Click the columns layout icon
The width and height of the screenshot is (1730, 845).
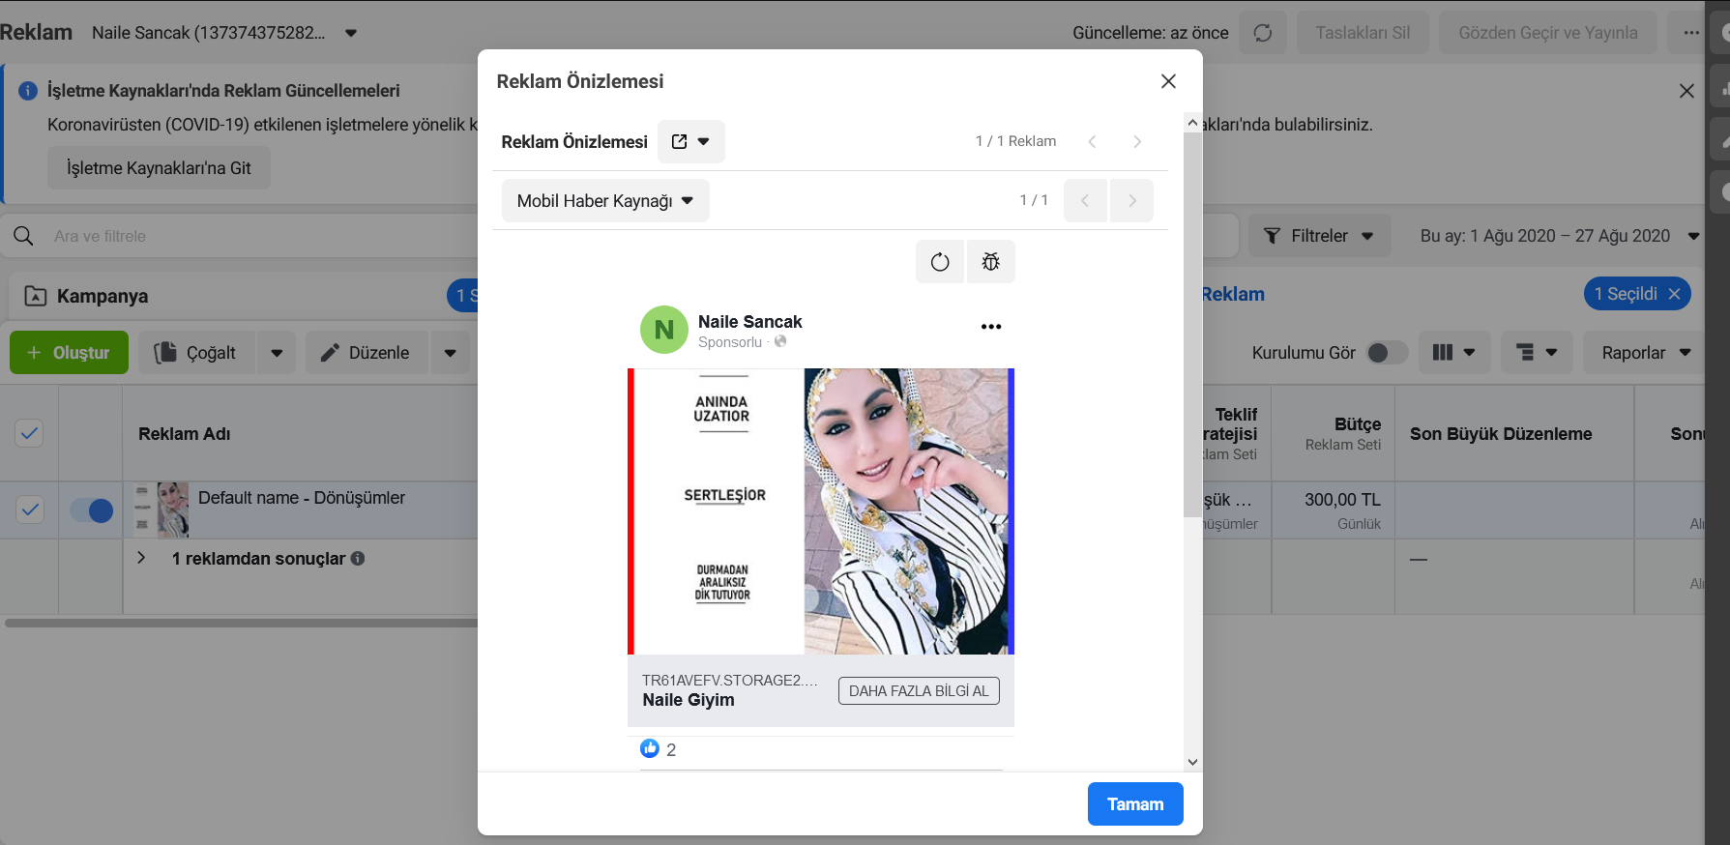(x=1453, y=353)
